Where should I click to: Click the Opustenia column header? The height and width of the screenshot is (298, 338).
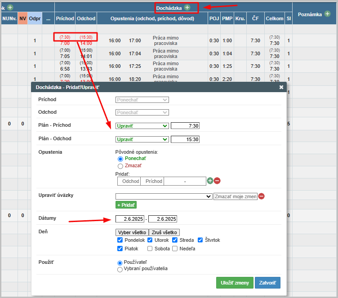pyautogui.click(x=152, y=18)
